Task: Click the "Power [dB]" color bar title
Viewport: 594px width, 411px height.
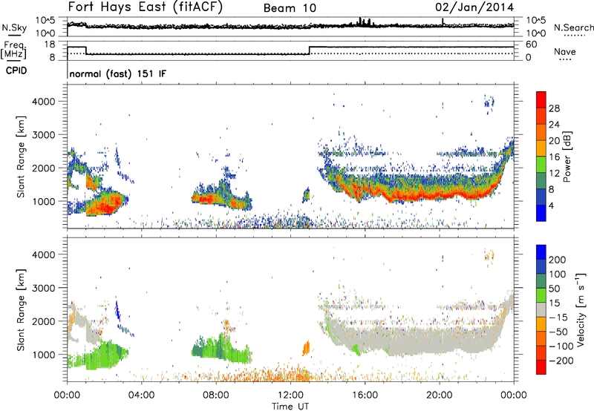Action: 567,157
